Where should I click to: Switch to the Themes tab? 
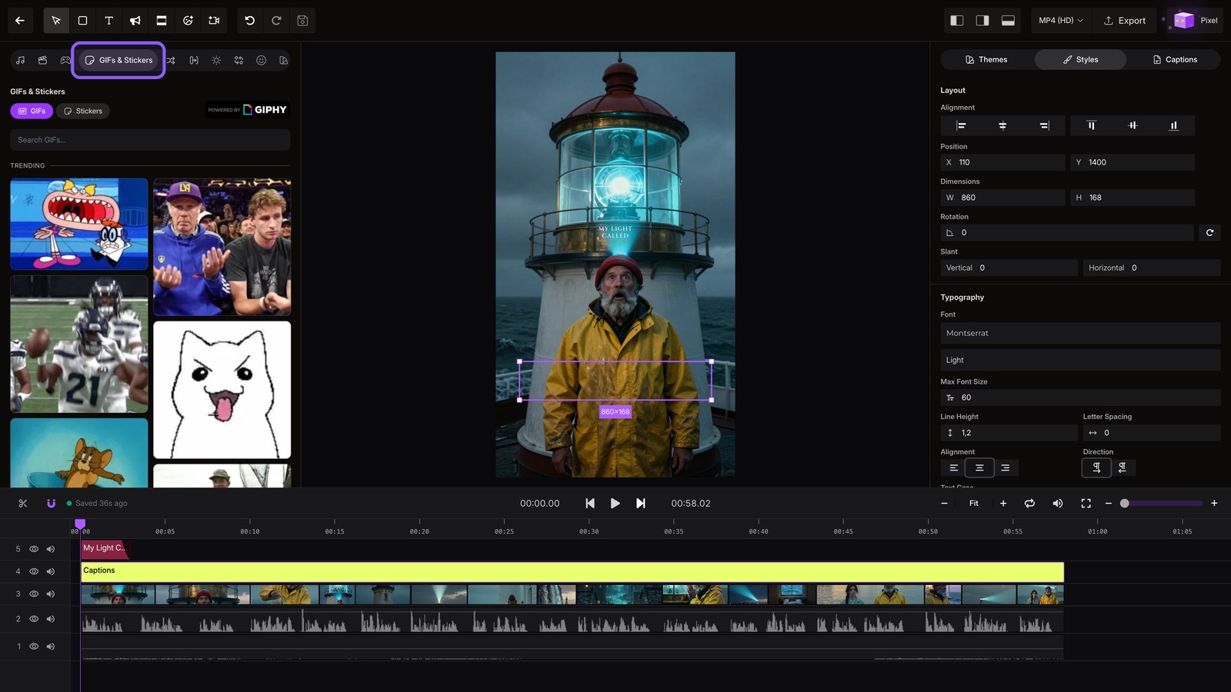(986, 59)
